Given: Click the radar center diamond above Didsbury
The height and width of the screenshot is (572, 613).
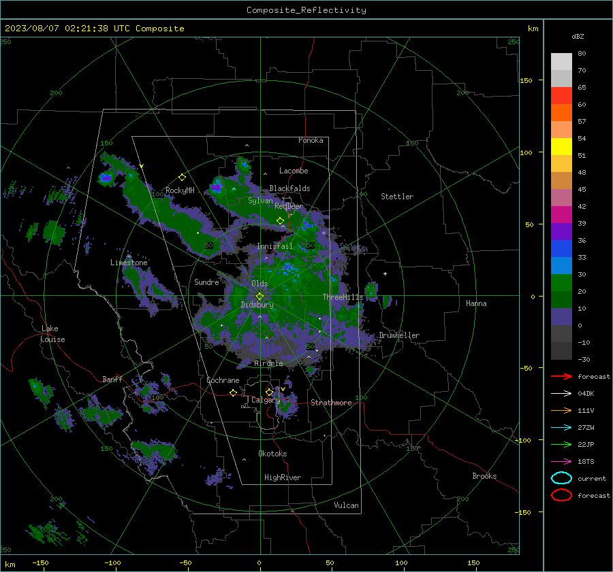Looking at the screenshot, I should click(260, 296).
